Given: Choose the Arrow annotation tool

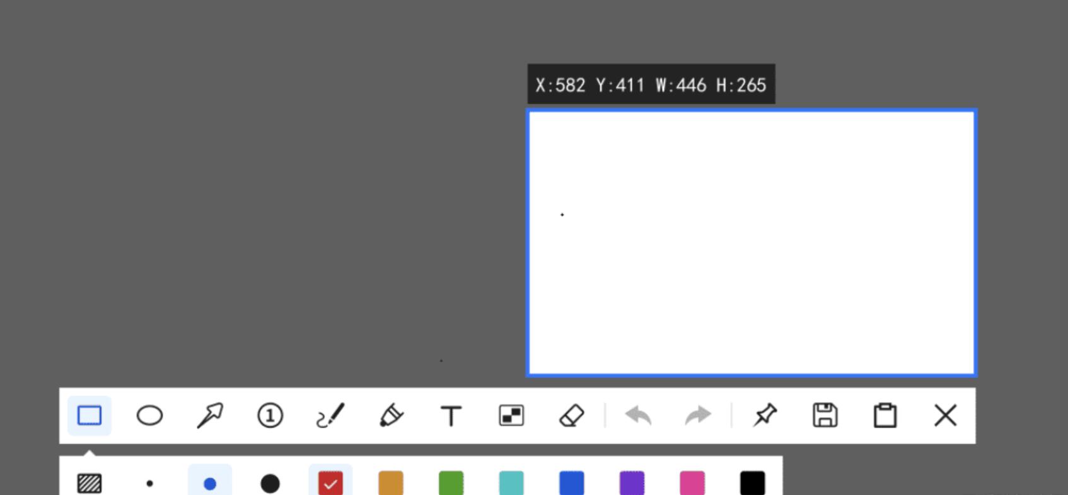Looking at the screenshot, I should click(x=210, y=416).
